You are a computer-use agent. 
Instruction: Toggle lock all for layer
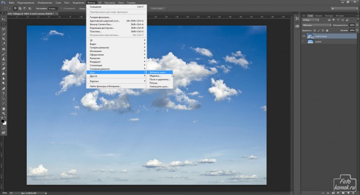(x=327, y=30)
